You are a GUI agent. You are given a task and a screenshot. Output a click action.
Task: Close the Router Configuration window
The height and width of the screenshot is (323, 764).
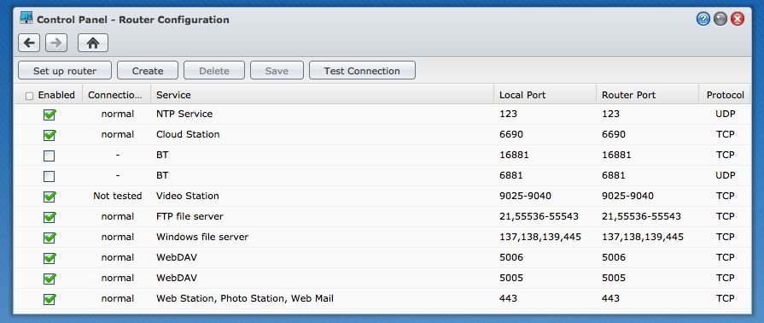click(738, 19)
